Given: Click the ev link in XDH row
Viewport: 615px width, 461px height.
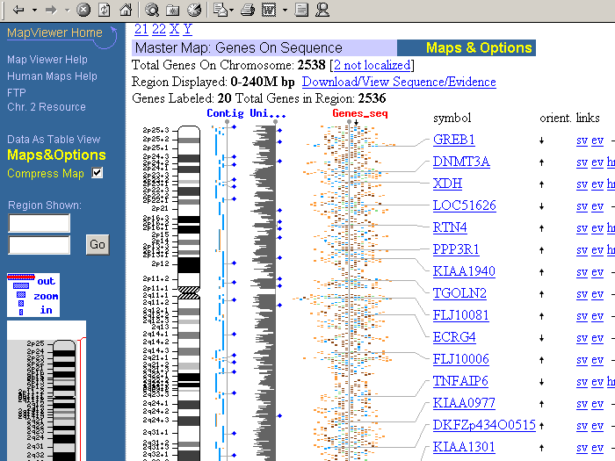Looking at the screenshot, I should [597, 184].
